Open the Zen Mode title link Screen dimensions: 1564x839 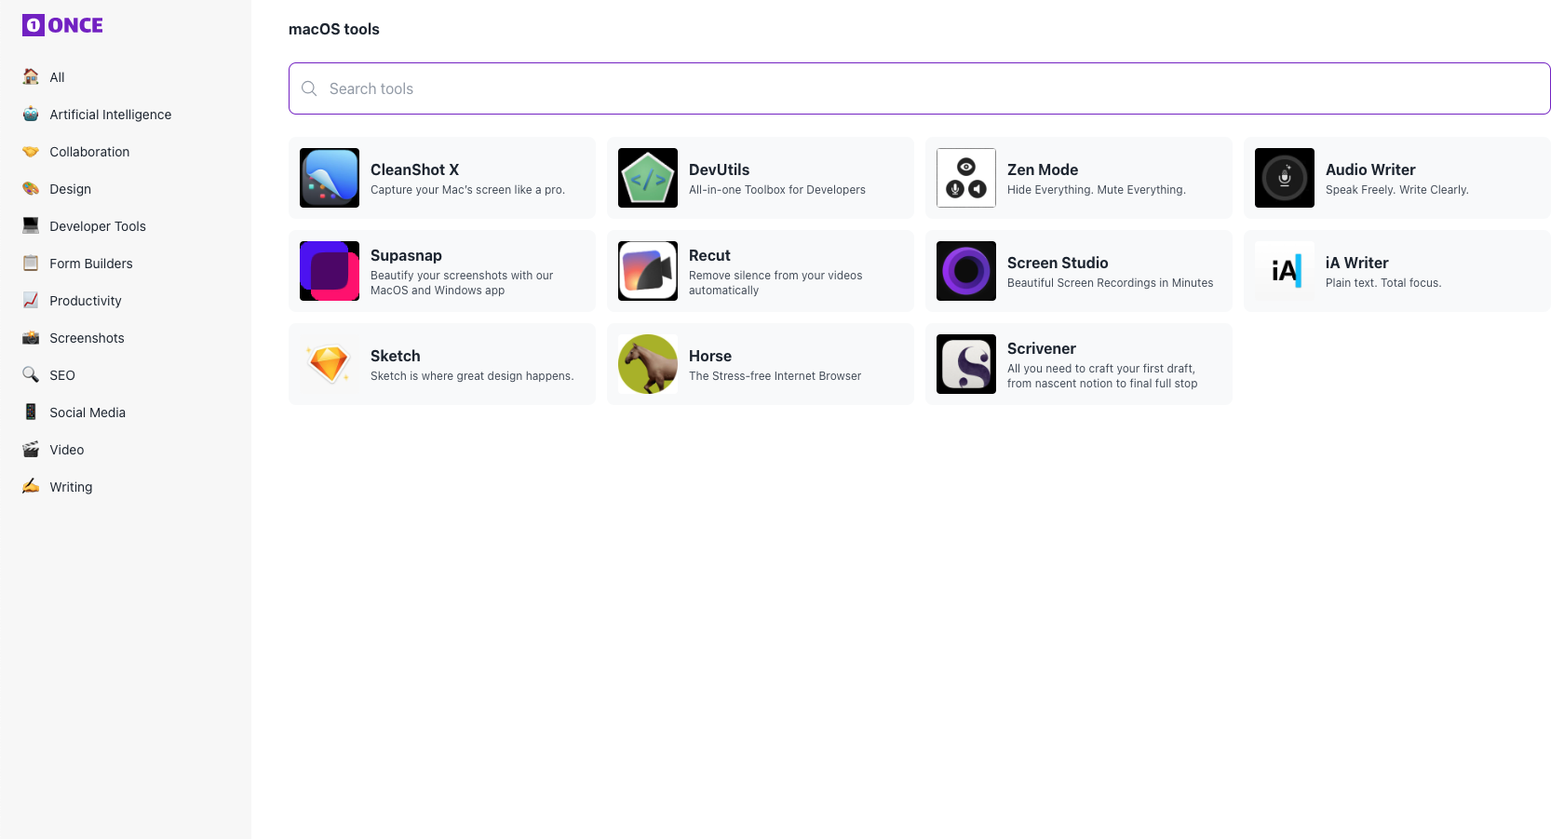1043,169
